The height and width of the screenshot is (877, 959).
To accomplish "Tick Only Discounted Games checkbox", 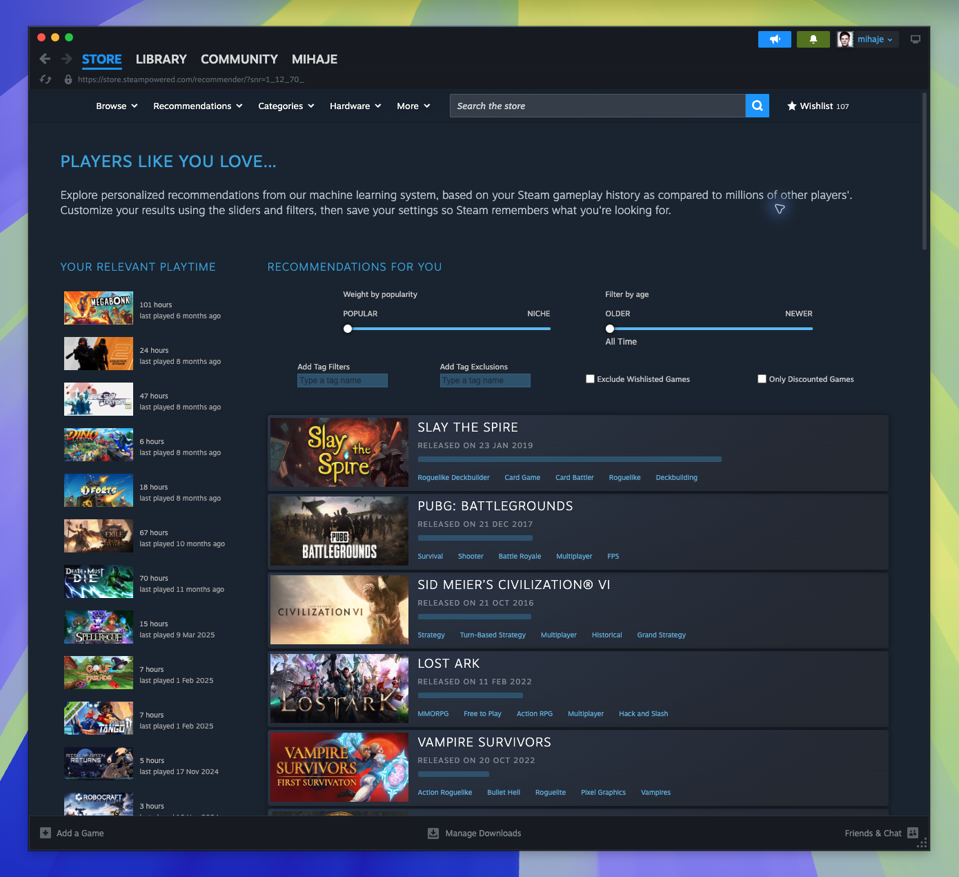I will coord(762,378).
